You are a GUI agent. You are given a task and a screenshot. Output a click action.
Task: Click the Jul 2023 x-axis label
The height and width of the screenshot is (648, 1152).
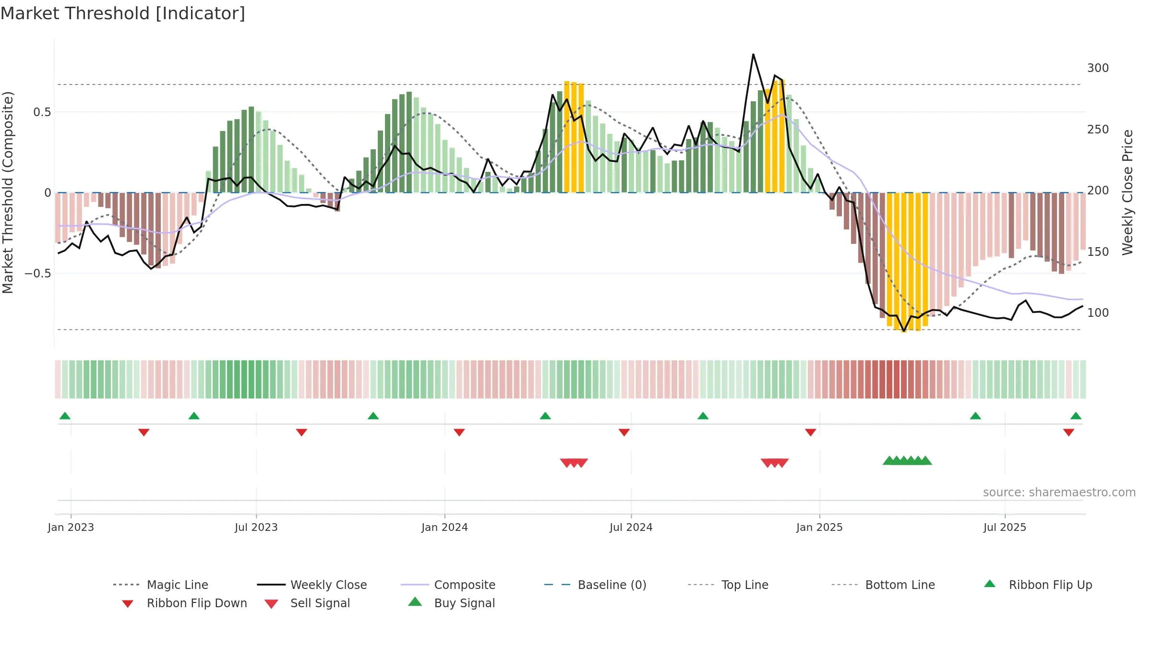[256, 527]
